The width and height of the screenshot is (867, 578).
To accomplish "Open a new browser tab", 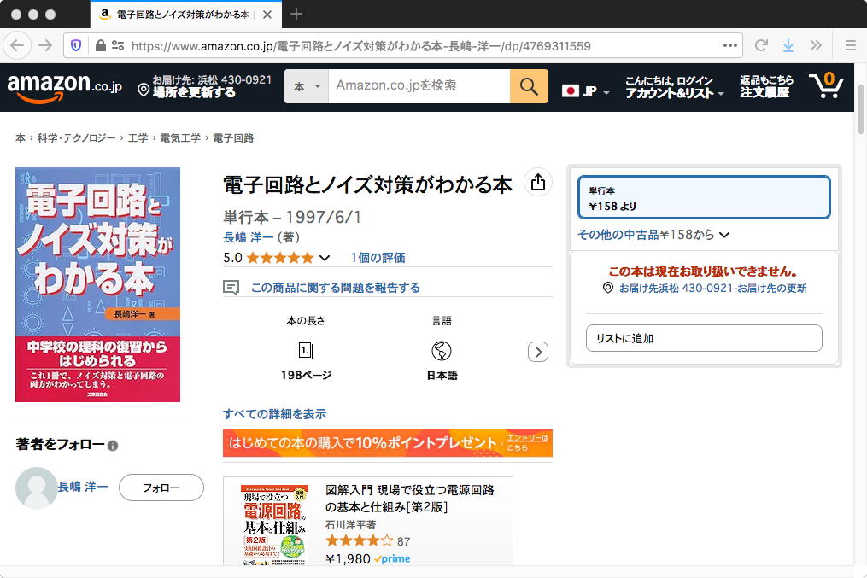I will (296, 14).
